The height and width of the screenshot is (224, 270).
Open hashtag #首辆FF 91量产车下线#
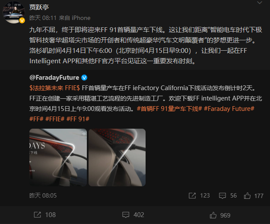point(169,109)
